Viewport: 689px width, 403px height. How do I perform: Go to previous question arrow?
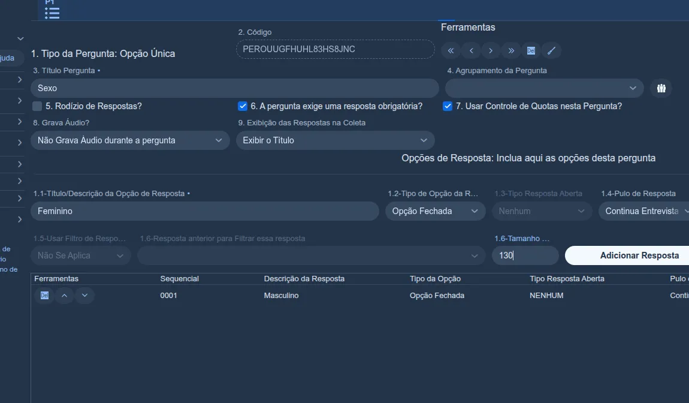pos(471,50)
